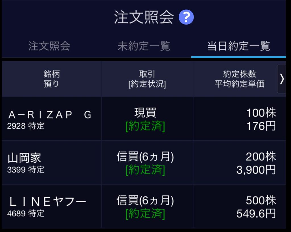Open LINEヤフー stock entry
Screen dimensions: 291x232
(52, 207)
